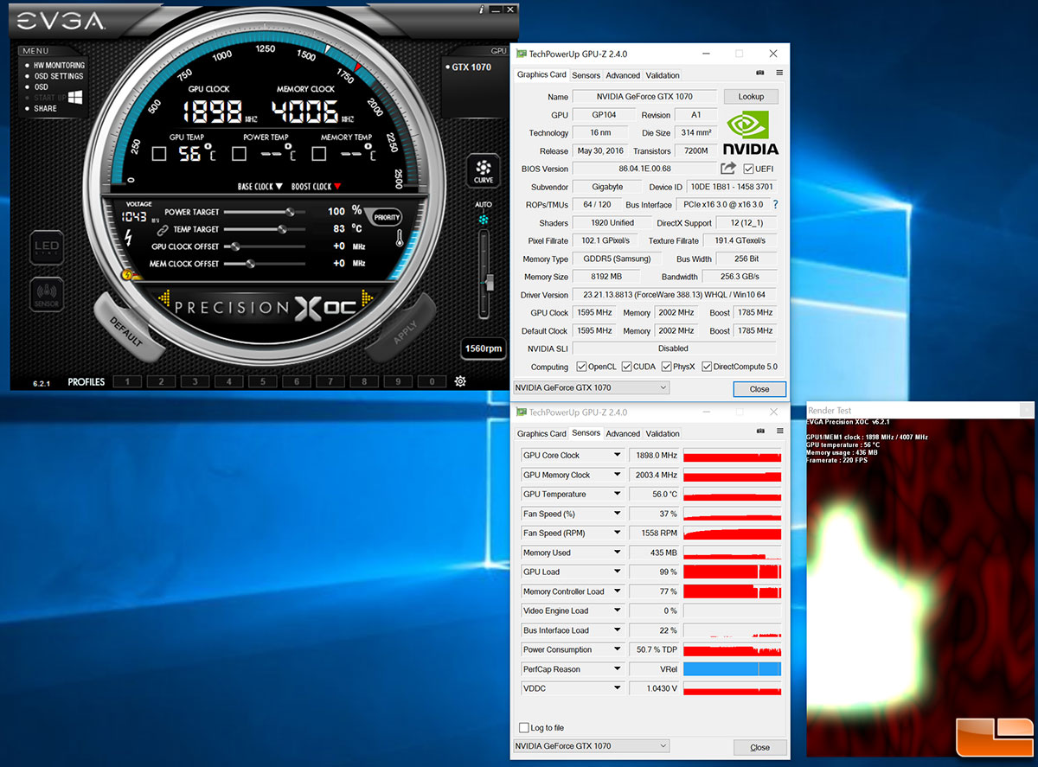Click the Base Clock white triangle marker

tap(279, 186)
